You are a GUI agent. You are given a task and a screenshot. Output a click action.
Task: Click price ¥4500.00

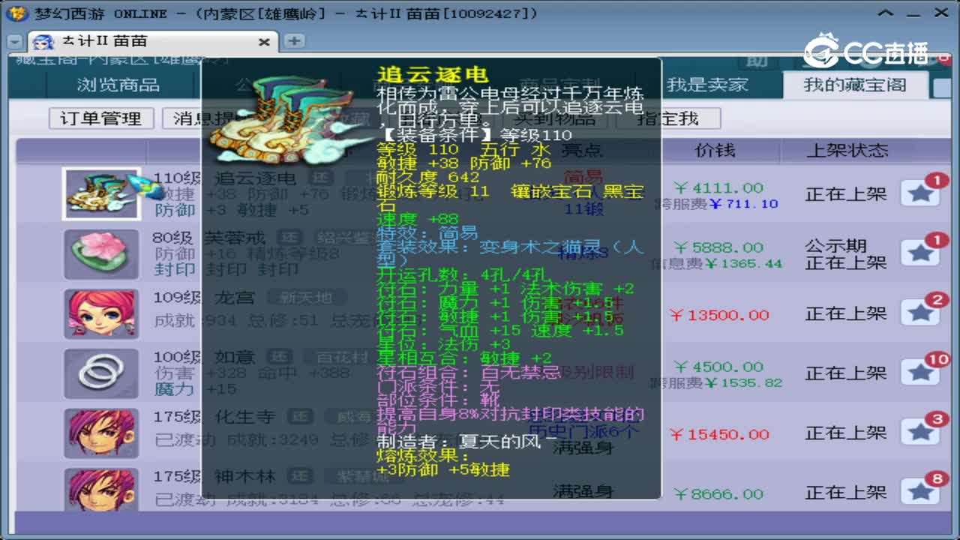(718, 366)
